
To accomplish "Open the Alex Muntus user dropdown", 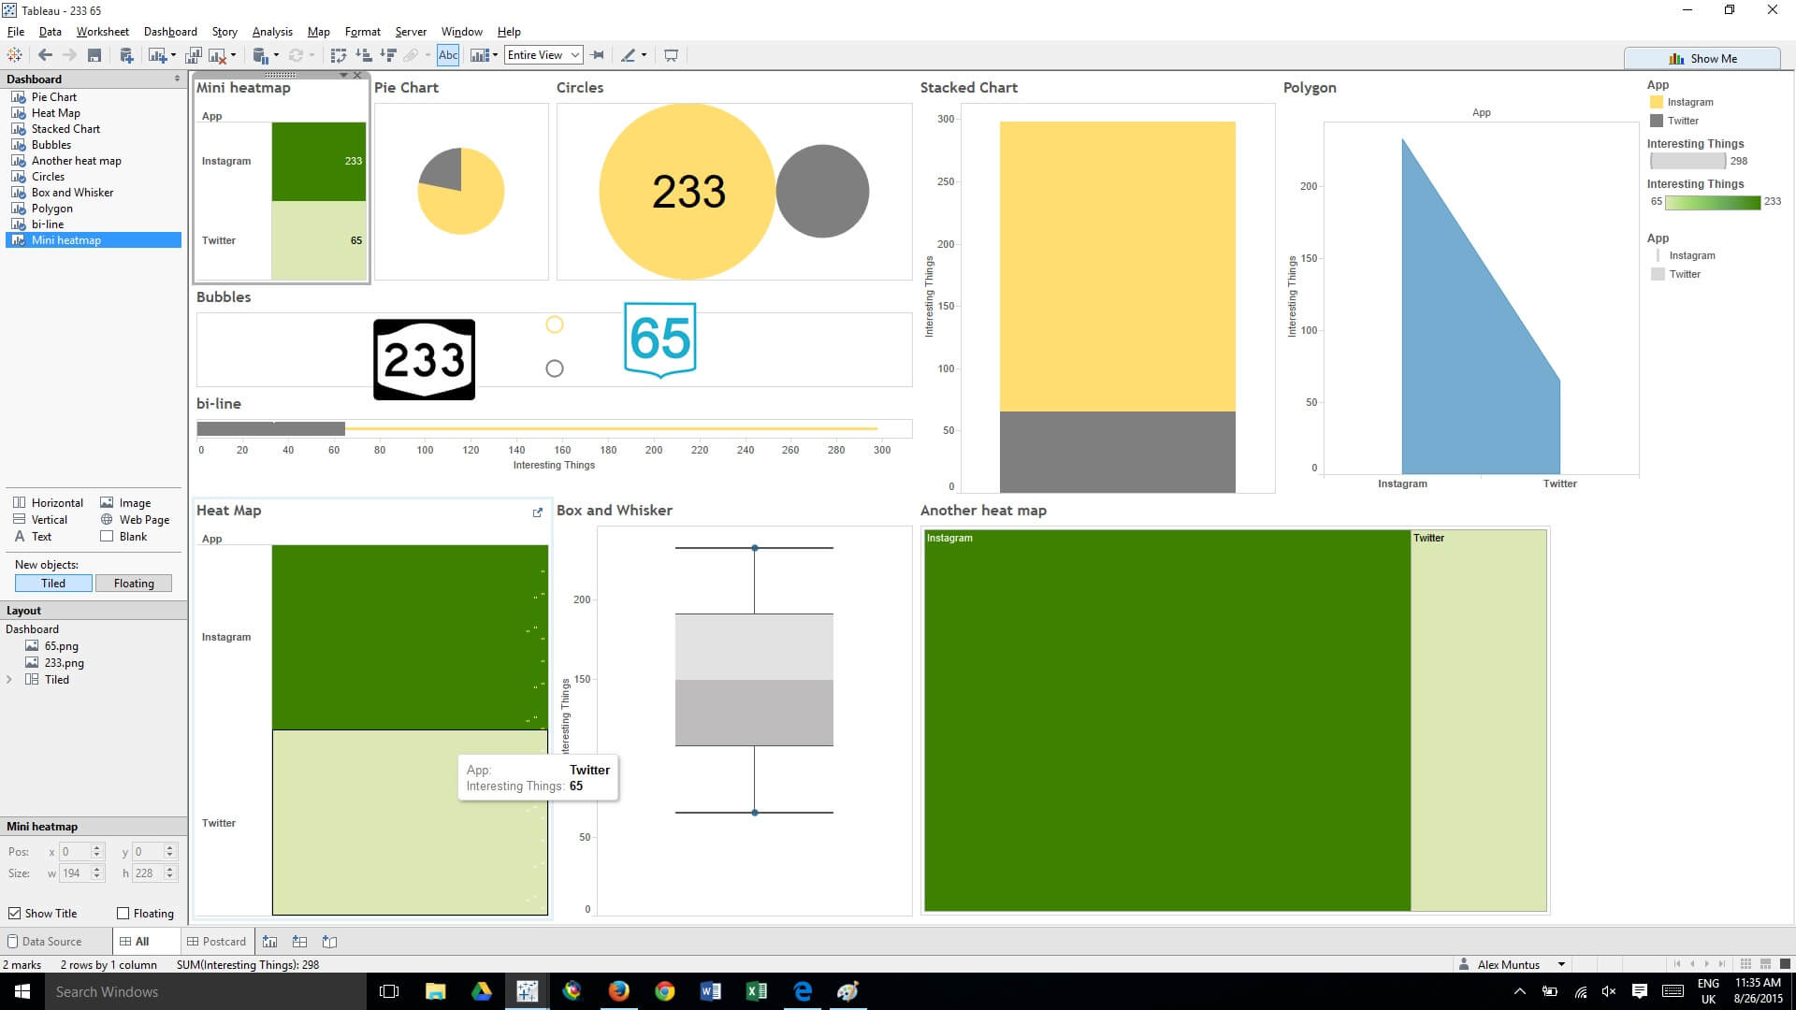I will [1561, 964].
